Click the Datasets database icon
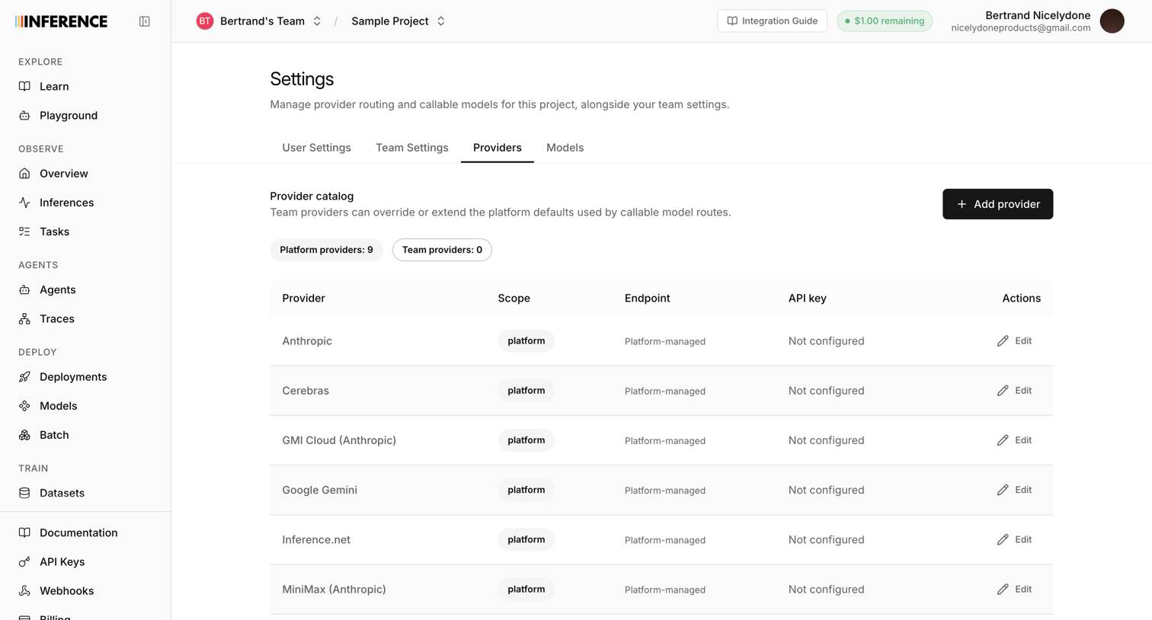 (24, 493)
